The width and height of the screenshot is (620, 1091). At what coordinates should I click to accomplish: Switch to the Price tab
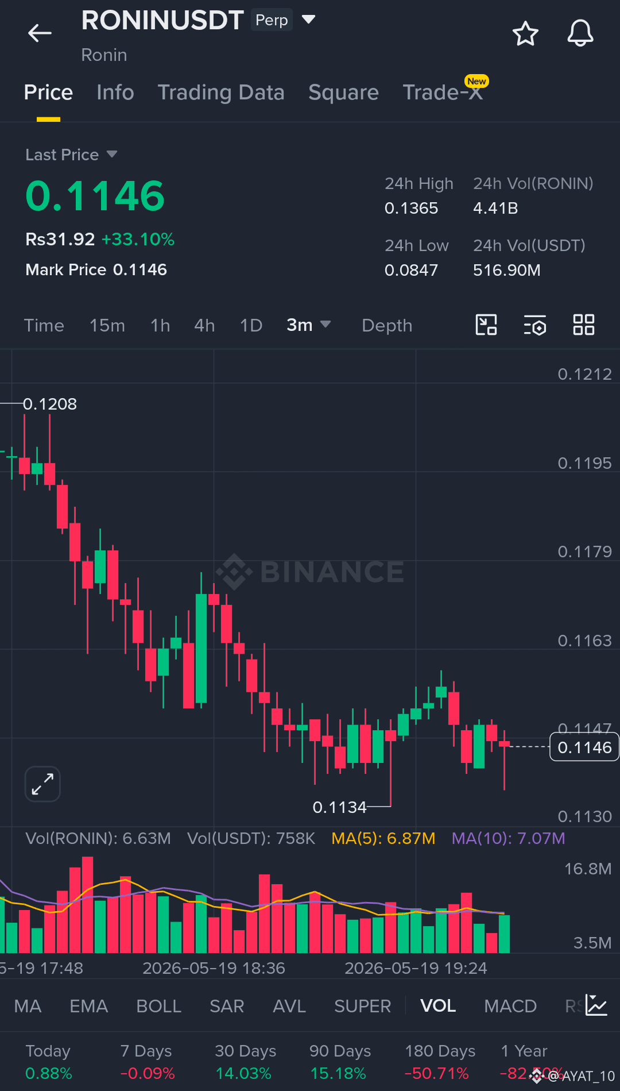pyautogui.click(x=48, y=92)
